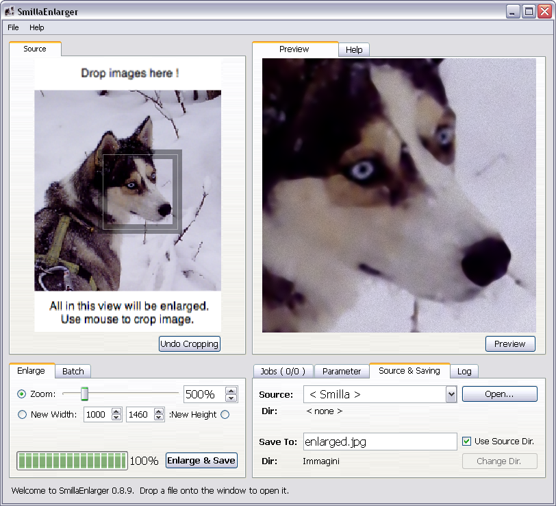Toggle the Use Source Dir. checkbox

click(x=467, y=442)
